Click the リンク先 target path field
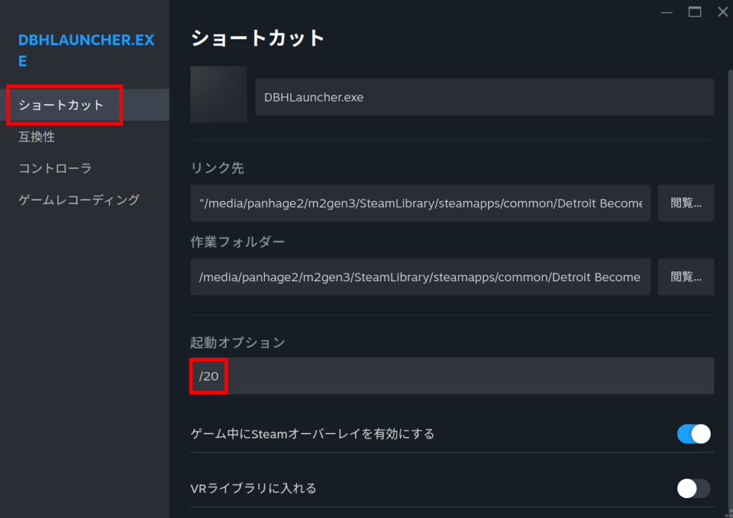 point(420,203)
